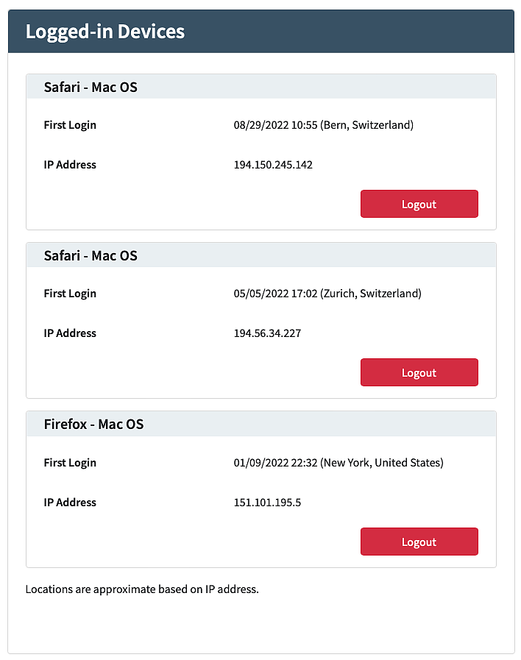The width and height of the screenshot is (521, 660).
Task: Click the First Login label for Zurich session
Action: 70,294
